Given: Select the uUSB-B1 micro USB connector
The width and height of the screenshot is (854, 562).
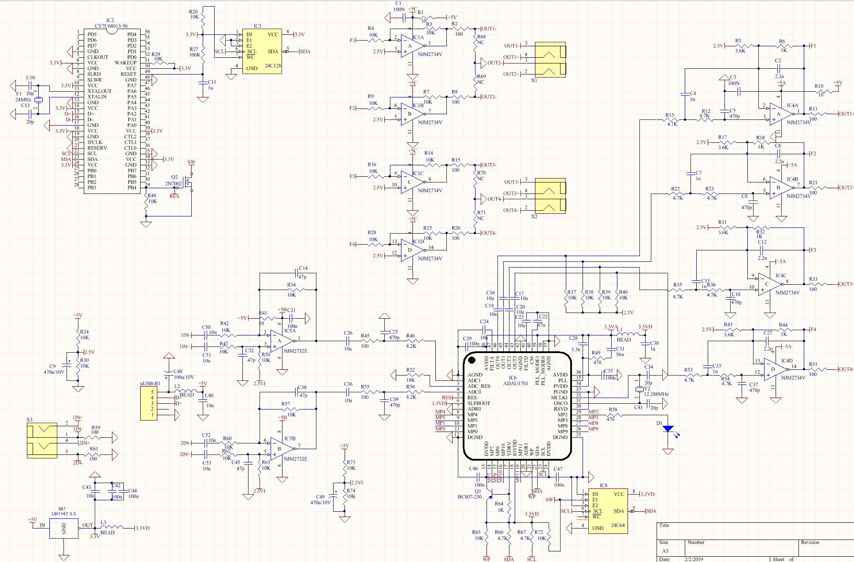Looking at the screenshot, I should click(149, 403).
